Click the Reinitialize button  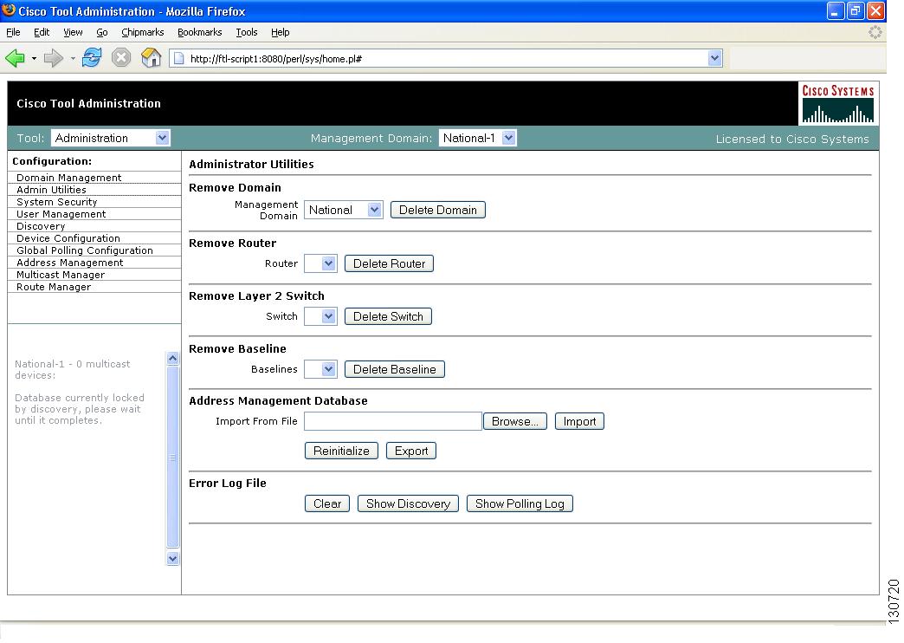point(341,451)
